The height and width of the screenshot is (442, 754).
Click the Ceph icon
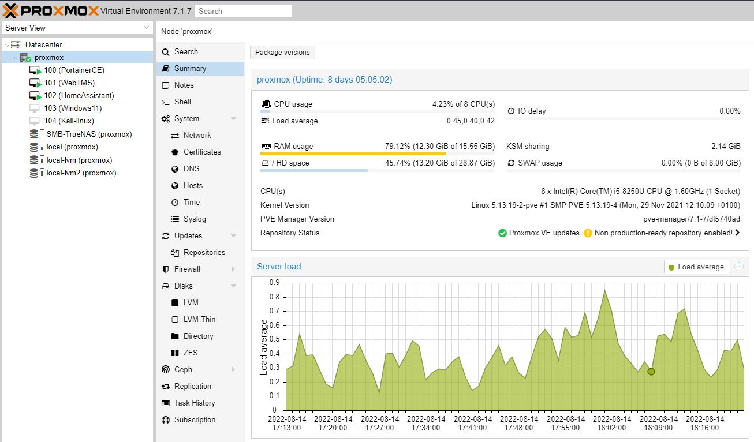click(x=166, y=369)
